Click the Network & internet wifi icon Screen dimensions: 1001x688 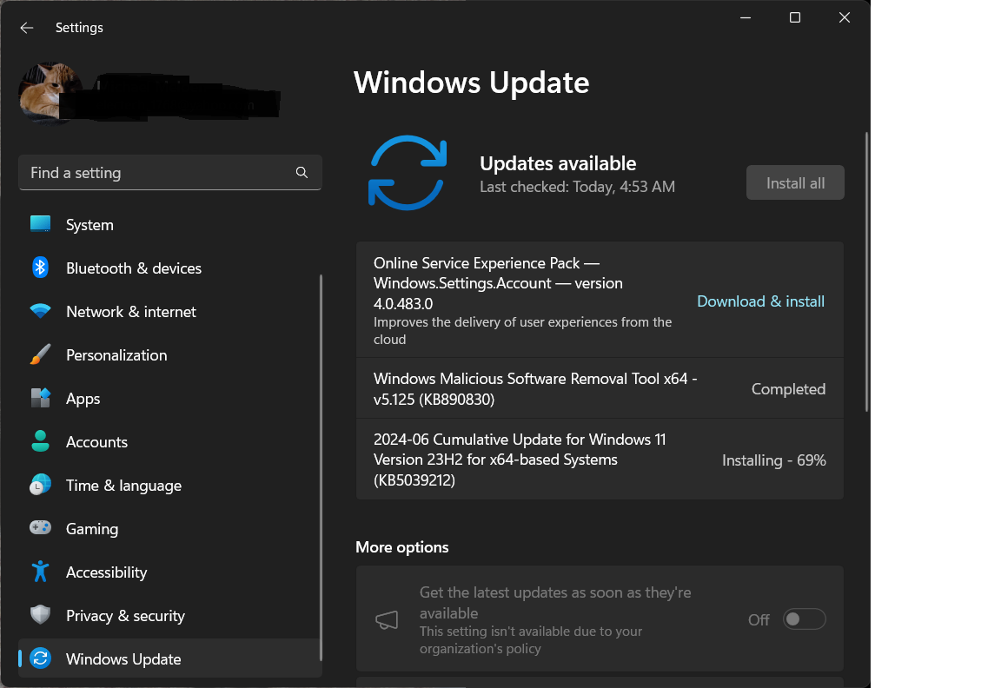40,311
